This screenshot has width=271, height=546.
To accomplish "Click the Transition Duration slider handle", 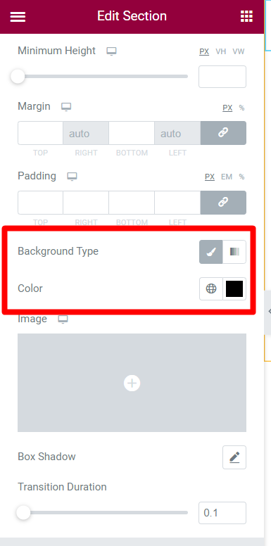I will coord(24,512).
